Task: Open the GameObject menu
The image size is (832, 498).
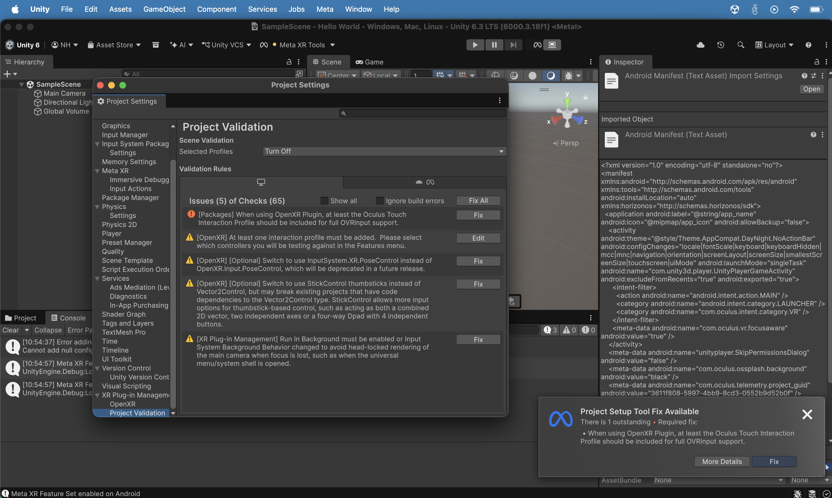Action: click(x=164, y=10)
